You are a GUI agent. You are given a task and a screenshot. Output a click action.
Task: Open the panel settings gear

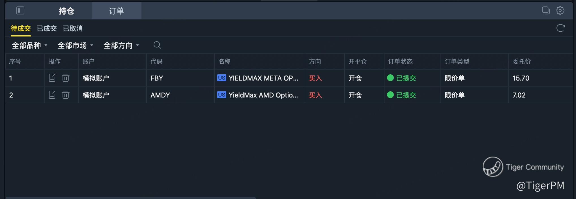tap(560, 10)
